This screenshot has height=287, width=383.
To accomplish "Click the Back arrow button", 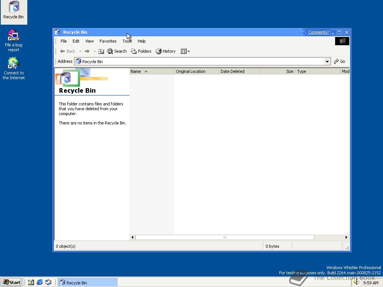I will pos(68,51).
